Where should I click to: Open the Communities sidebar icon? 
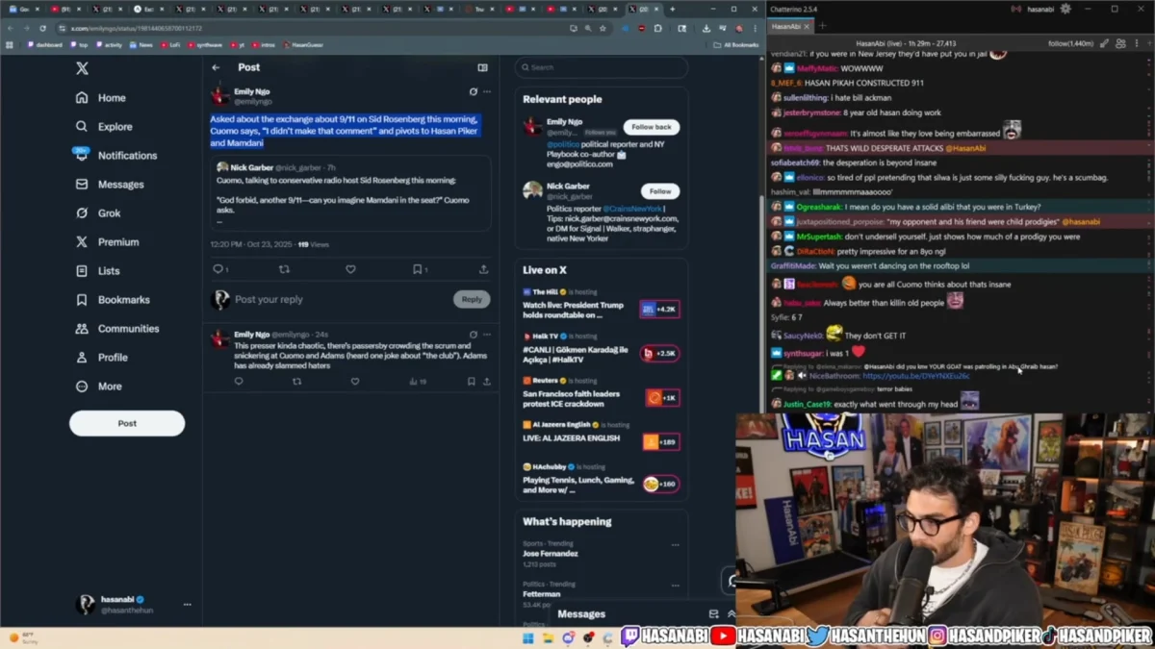[82, 329]
